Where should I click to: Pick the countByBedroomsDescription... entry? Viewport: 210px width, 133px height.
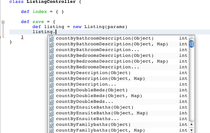click(x=118, y=67)
